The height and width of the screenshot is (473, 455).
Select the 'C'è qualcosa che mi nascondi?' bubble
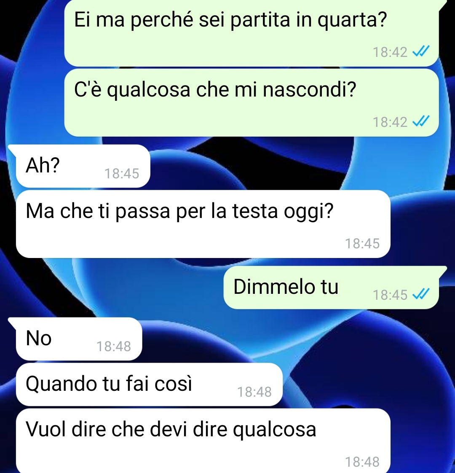(x=251, y=102)
